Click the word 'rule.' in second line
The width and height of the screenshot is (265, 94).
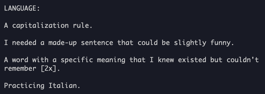[x=83, y=26]
